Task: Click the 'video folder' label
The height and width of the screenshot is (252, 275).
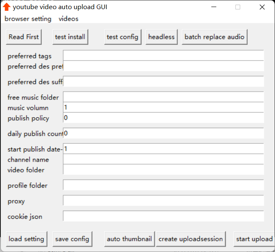Action: click(26, 170)
